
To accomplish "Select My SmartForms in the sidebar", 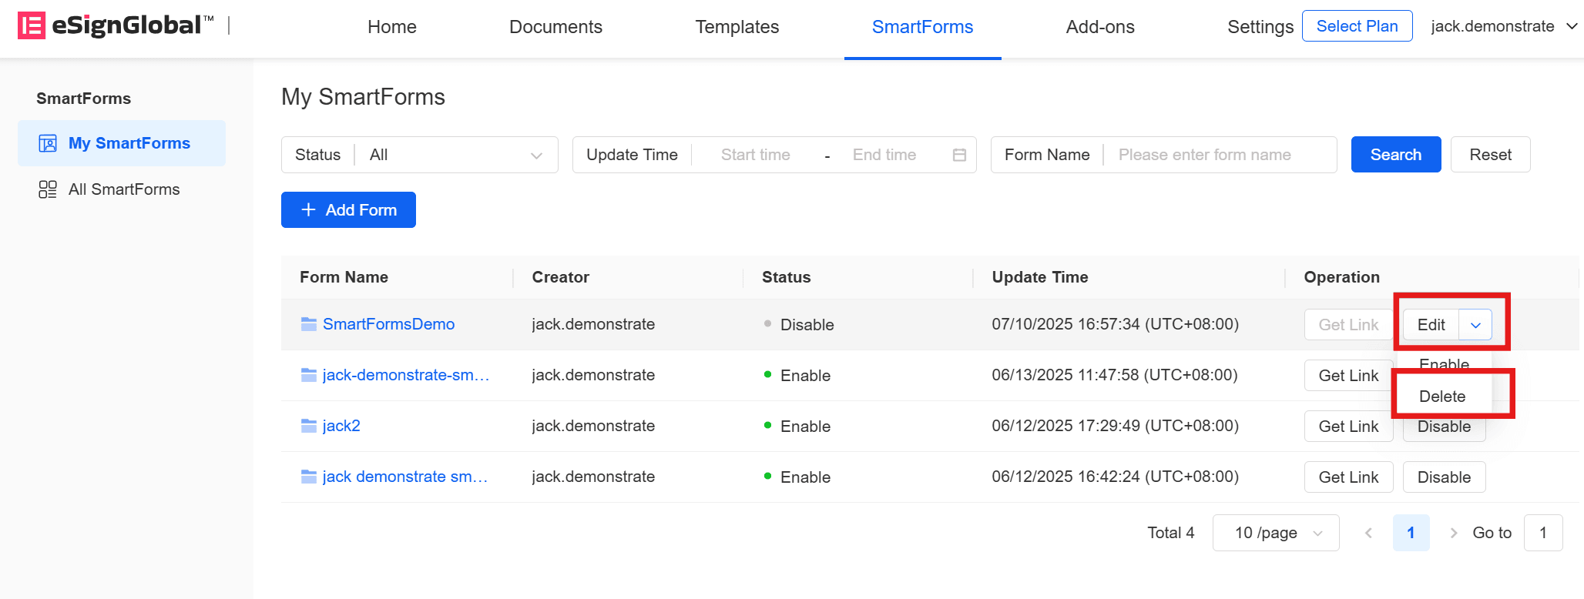I will tap(122, 143).
